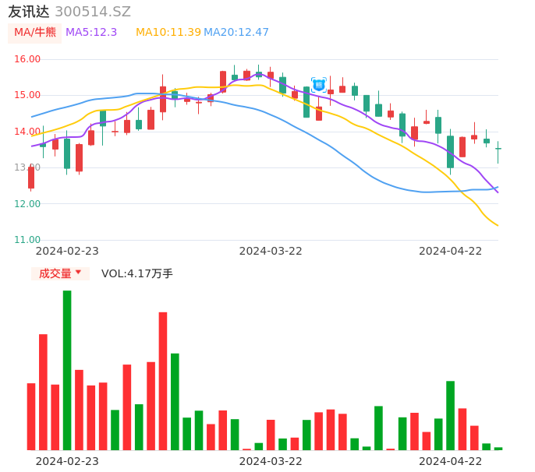Click the tallest red volume bar

click(x=163, y=381)
